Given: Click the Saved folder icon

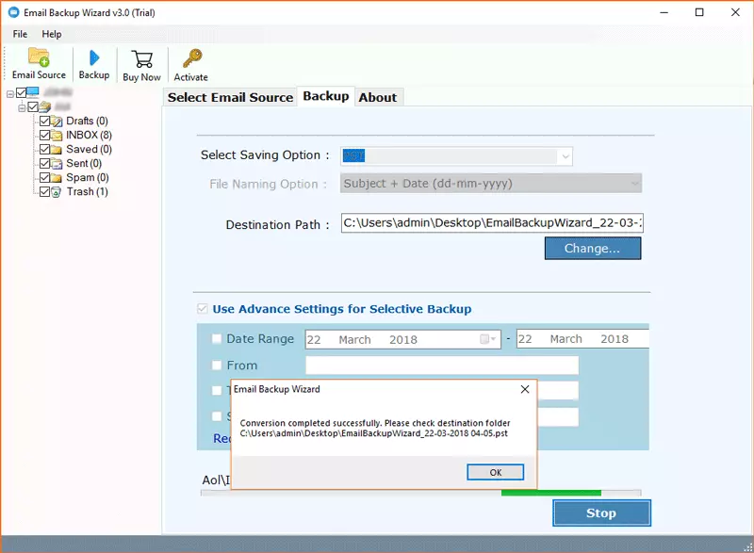Looking at the screenshot, I should [x=57, y=150].
